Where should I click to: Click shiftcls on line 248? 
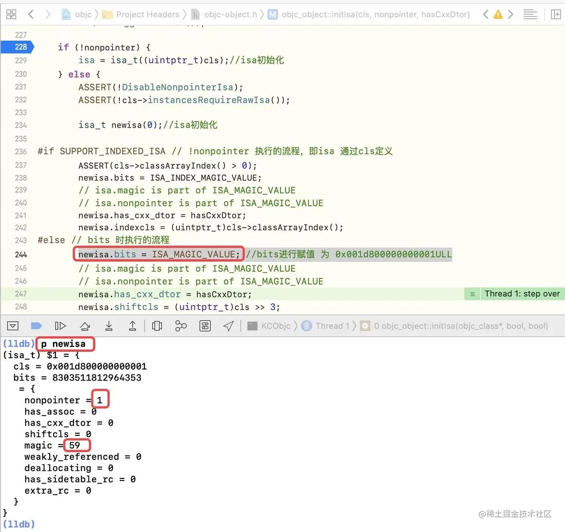coord(136,307)
